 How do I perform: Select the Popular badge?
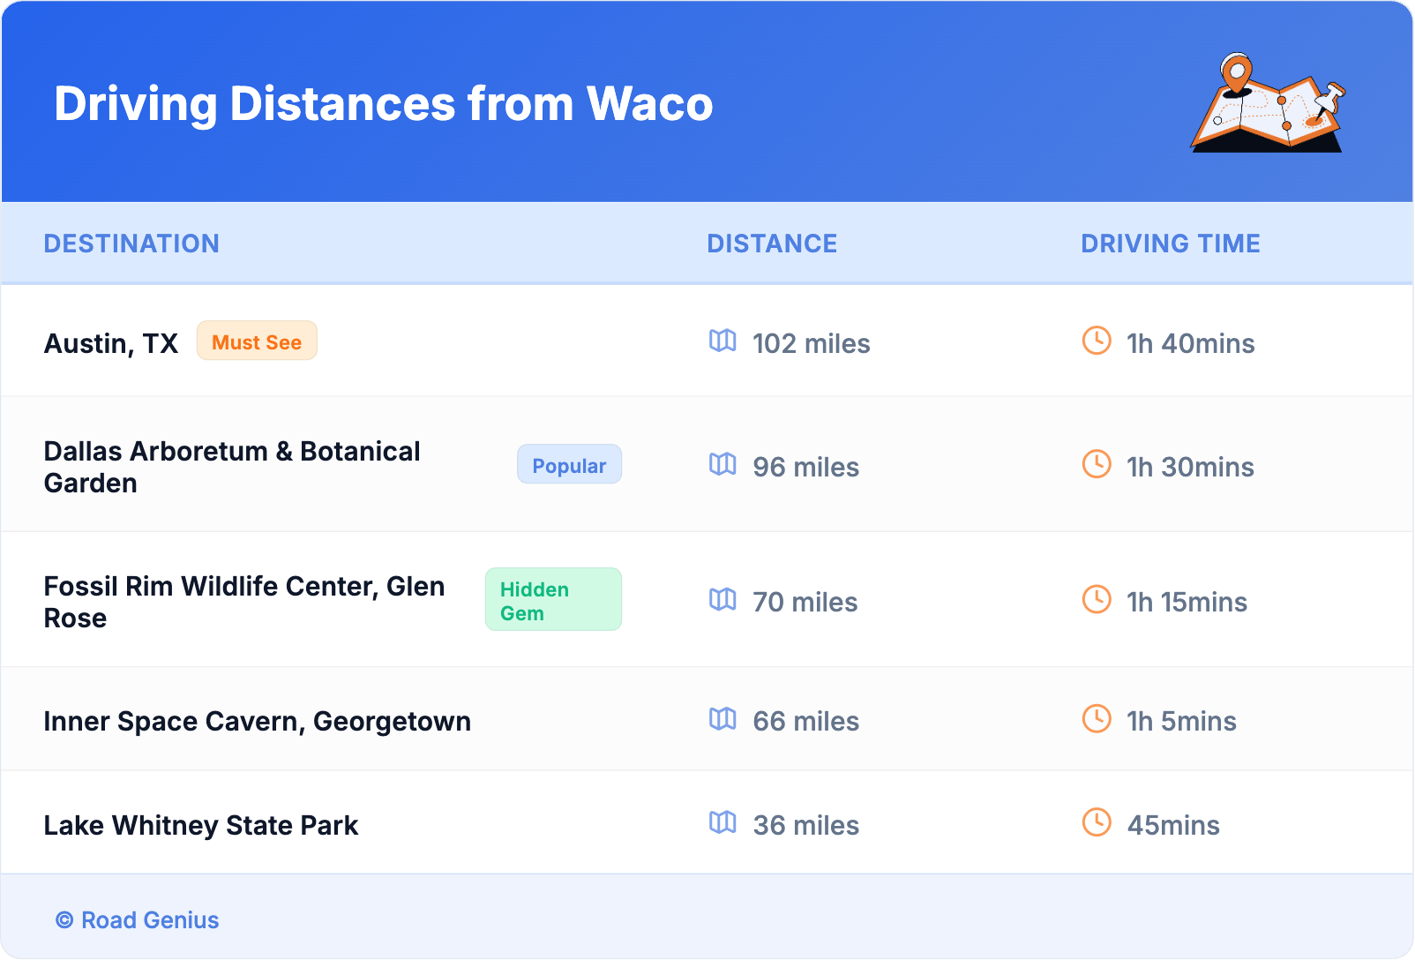pos(569,465)
